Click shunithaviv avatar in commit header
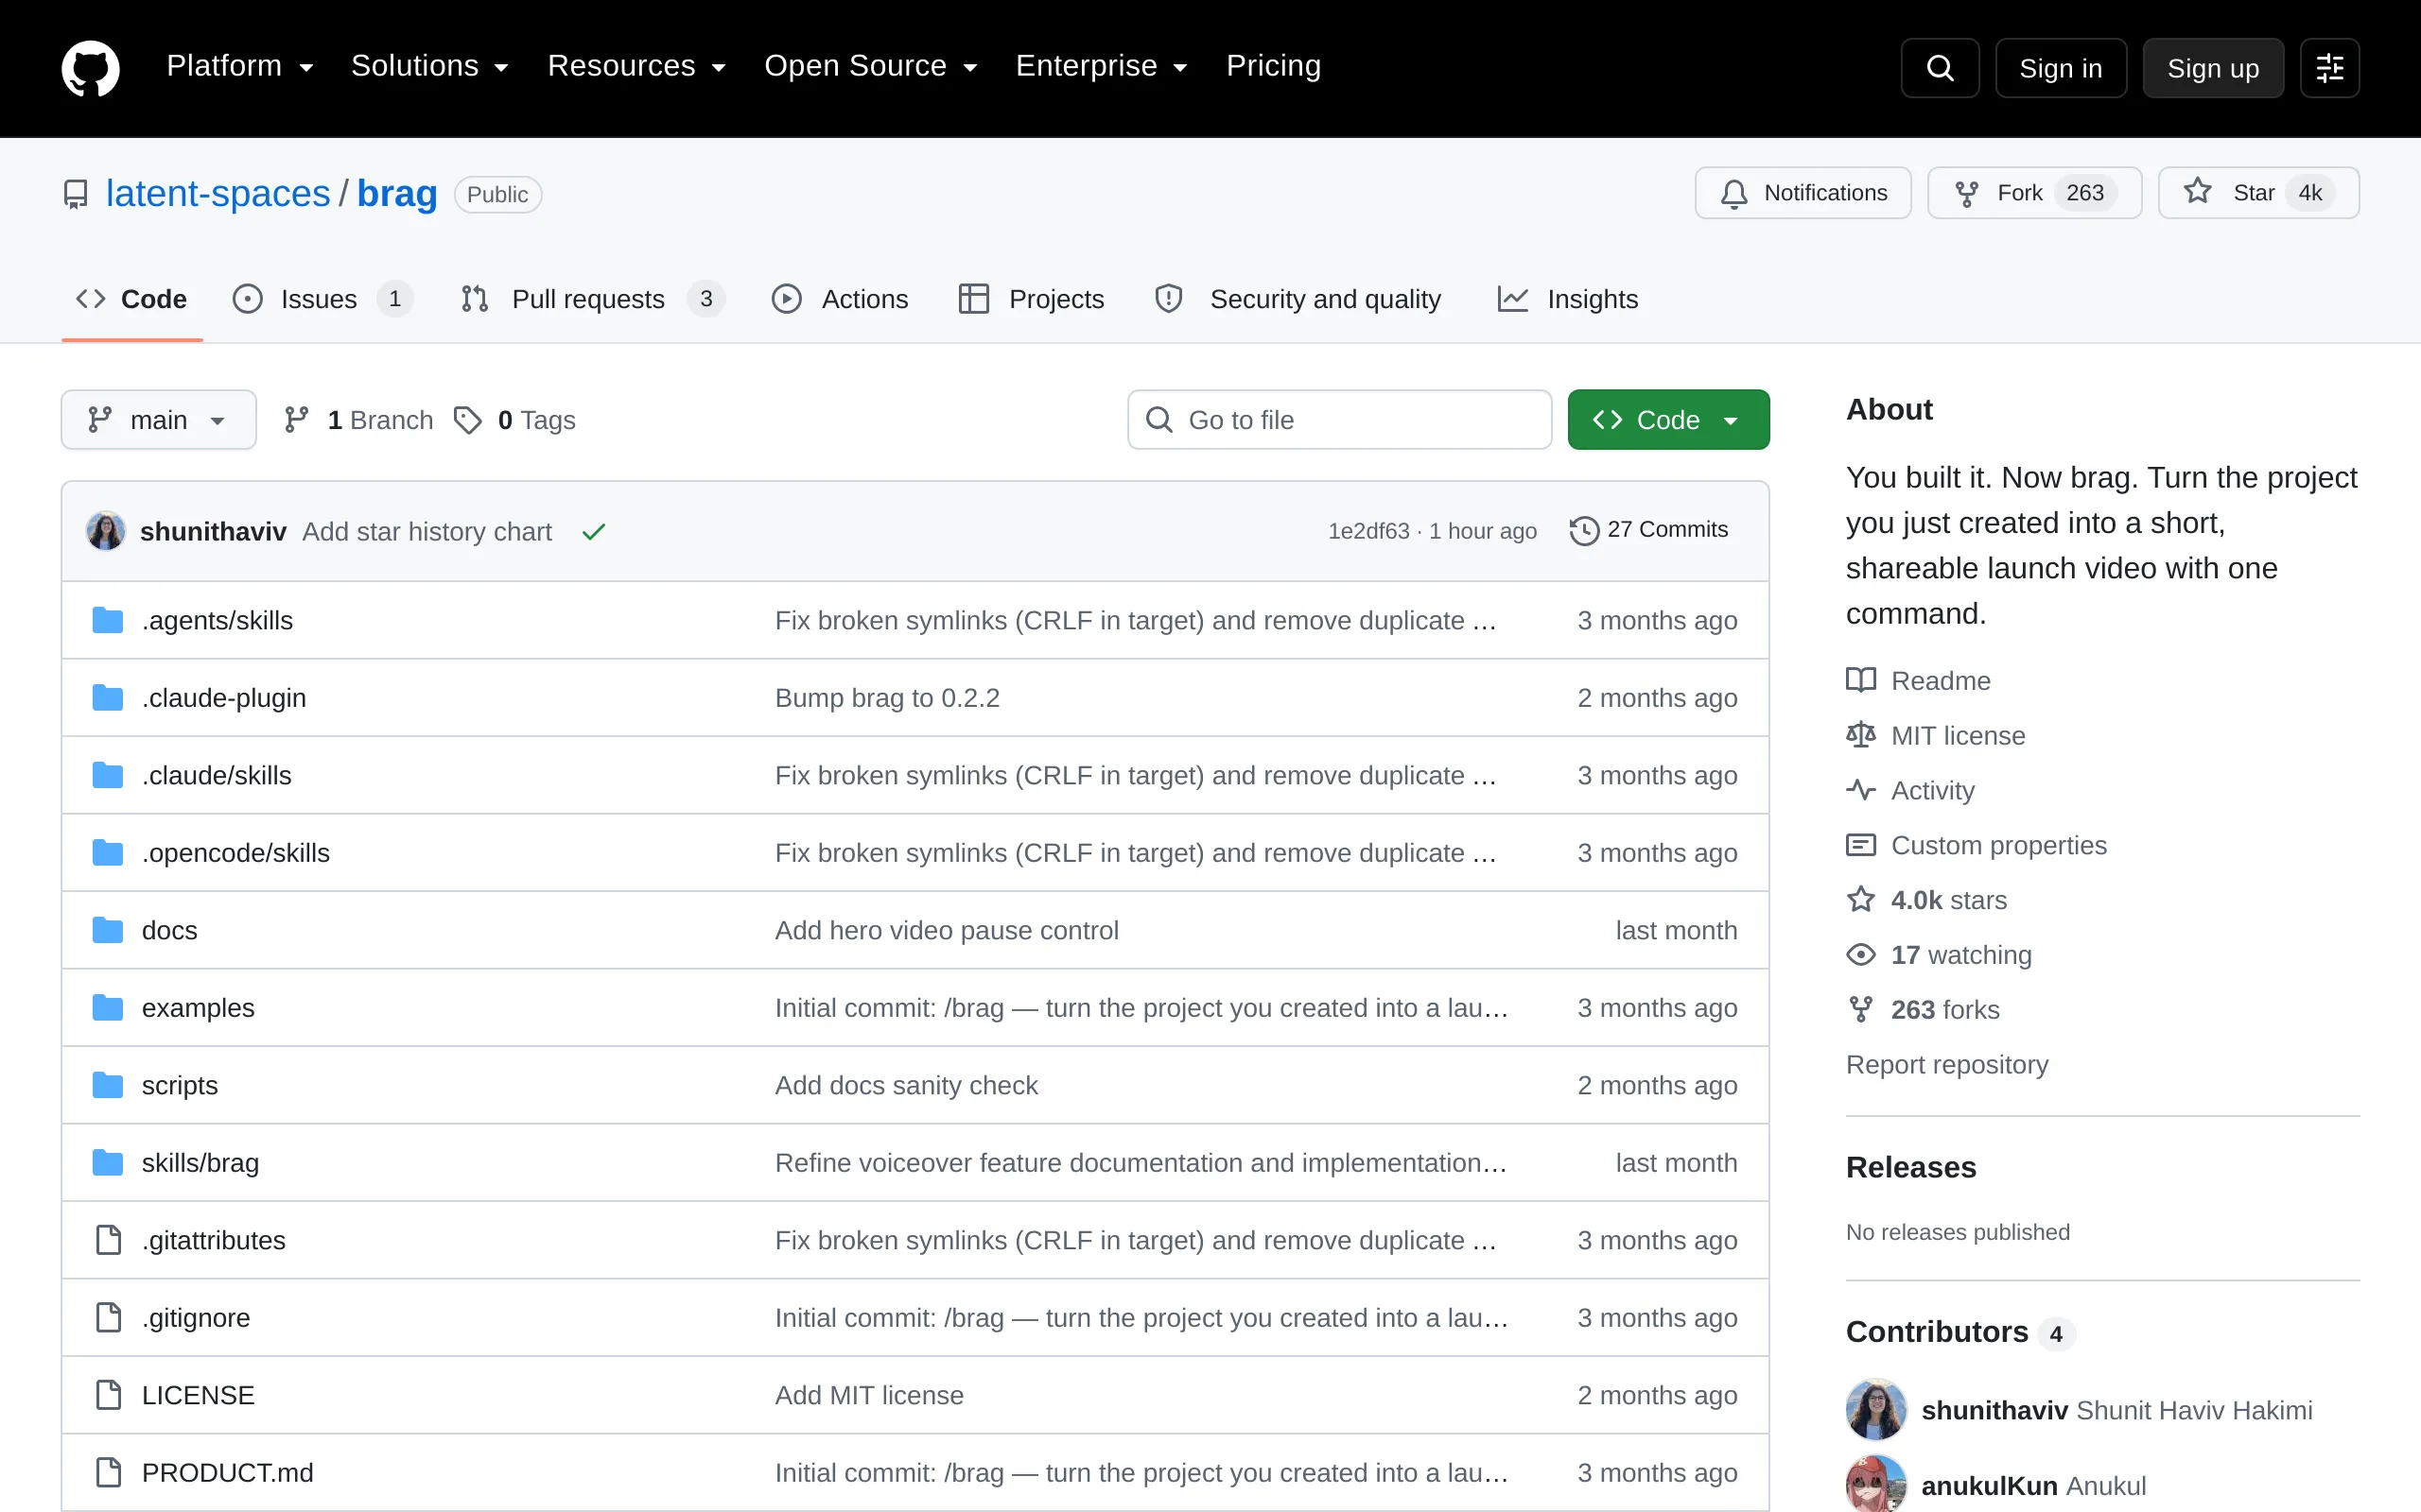Screen dimensions: 2421x1512 click(x=105, y=531)
